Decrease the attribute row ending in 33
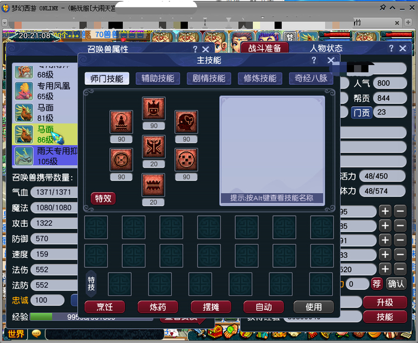The width and height of the screenshot is (418, 343). [x=400, y=254]
